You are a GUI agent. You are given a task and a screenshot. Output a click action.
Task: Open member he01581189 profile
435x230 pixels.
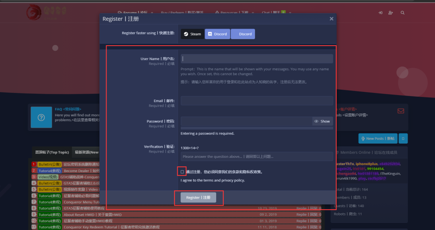368,173
